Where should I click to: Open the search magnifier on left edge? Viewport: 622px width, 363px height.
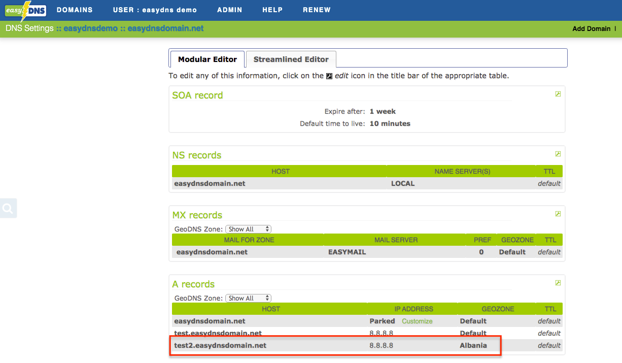8,208
